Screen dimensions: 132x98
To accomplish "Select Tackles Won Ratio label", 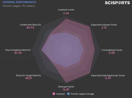I will (x=30, y=25).
